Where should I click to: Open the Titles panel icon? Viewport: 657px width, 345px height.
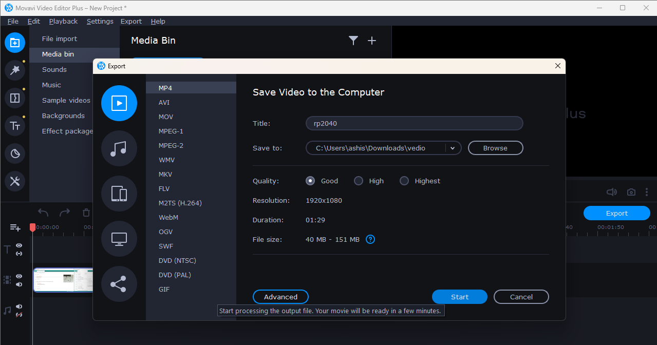point(15,126)
